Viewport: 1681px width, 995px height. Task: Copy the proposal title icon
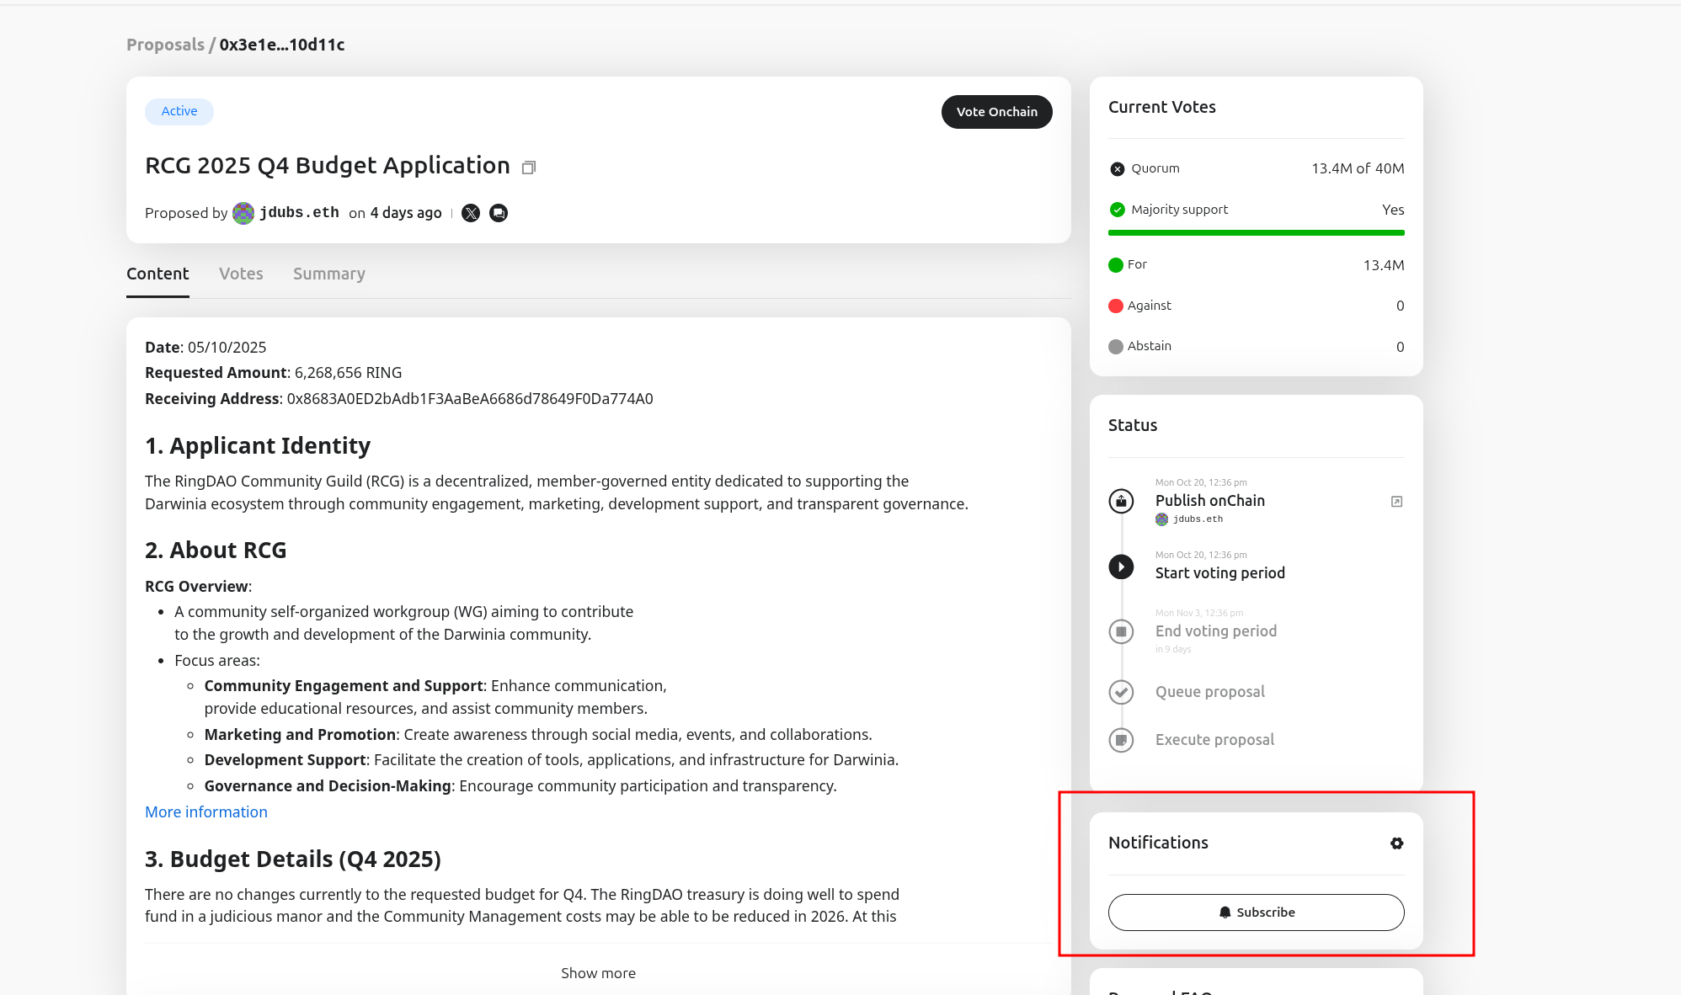tap(529, 168)
